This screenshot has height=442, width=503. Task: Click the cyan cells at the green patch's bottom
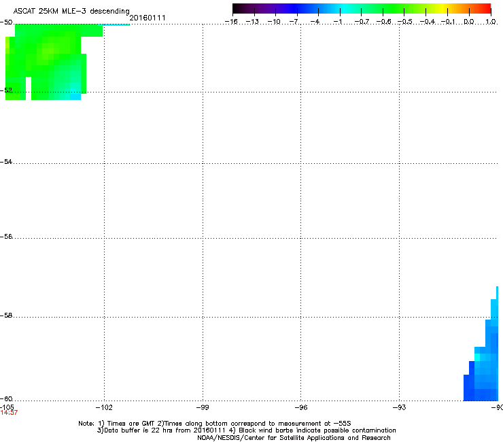click(75, 95)
